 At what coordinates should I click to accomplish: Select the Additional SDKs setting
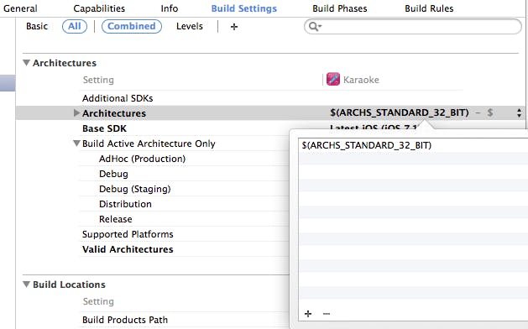click(x=118, y=98)
